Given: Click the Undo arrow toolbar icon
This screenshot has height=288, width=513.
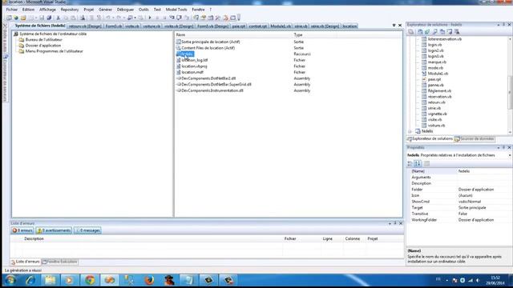Looking at the screenshot, I should [107, 18].
